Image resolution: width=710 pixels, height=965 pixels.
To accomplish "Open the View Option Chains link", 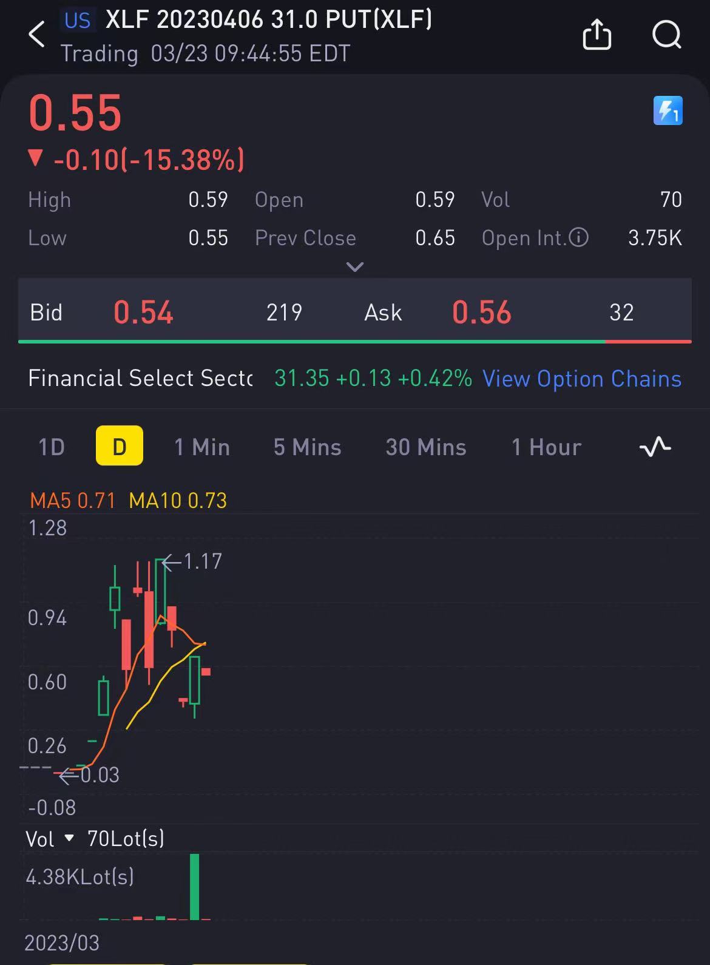I will 582,379.
